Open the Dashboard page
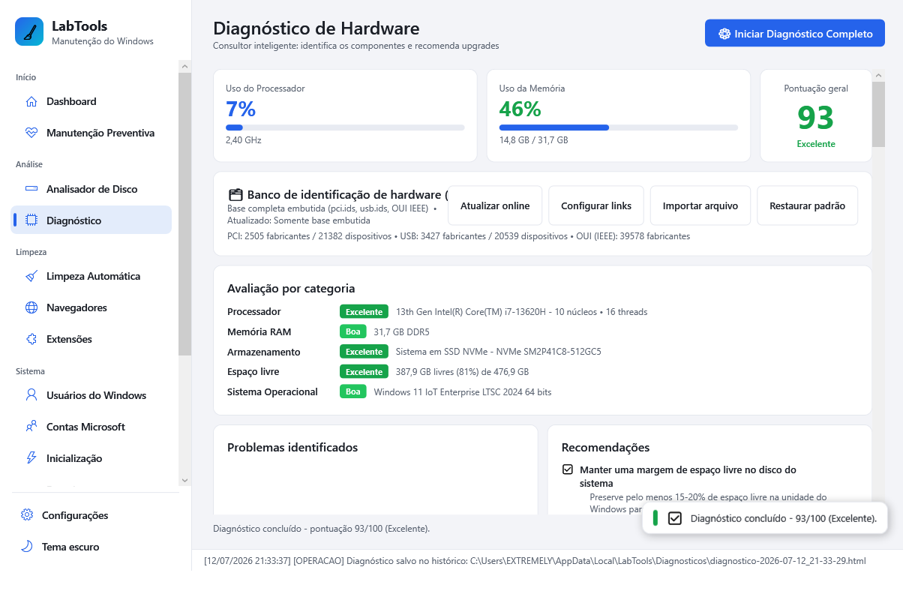Screen dimensions: 915x600 point(91,101)
